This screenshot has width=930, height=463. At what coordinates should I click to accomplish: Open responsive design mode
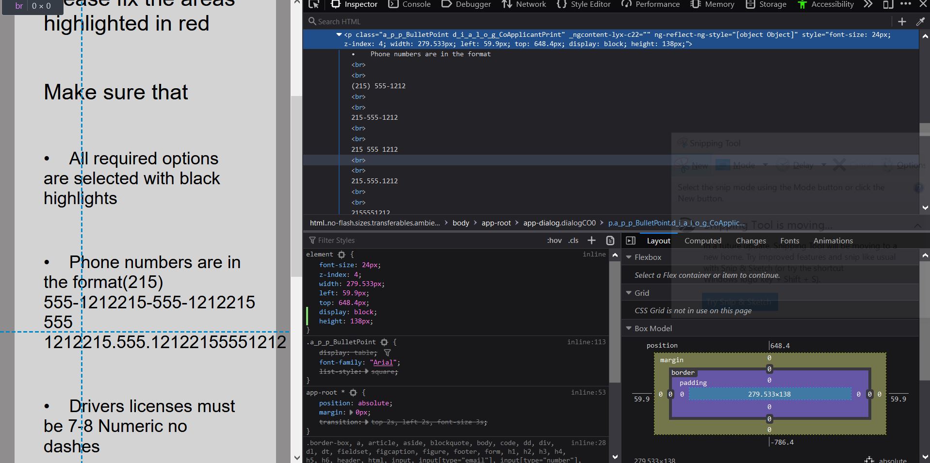tap(887, 5)
